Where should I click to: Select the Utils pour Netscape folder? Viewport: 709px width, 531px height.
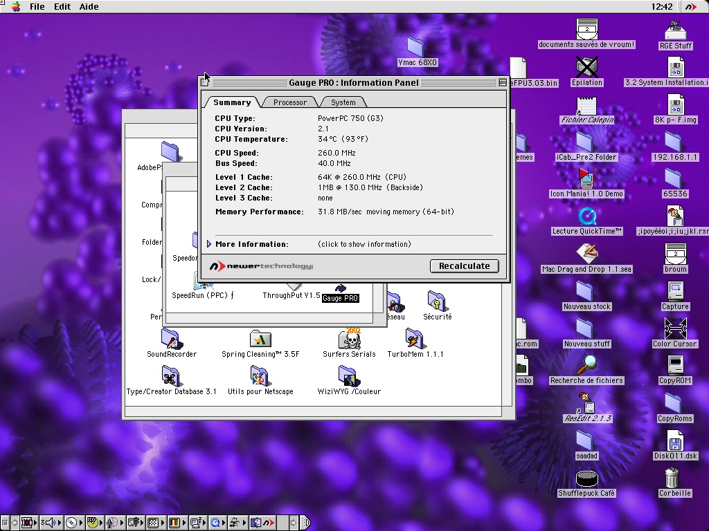(x=259, y=375)
